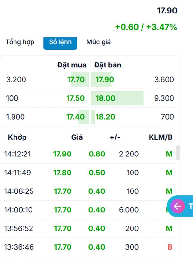Select the Sổ lệnh tab
Viewport: 193px width, 257px height.
60,42
